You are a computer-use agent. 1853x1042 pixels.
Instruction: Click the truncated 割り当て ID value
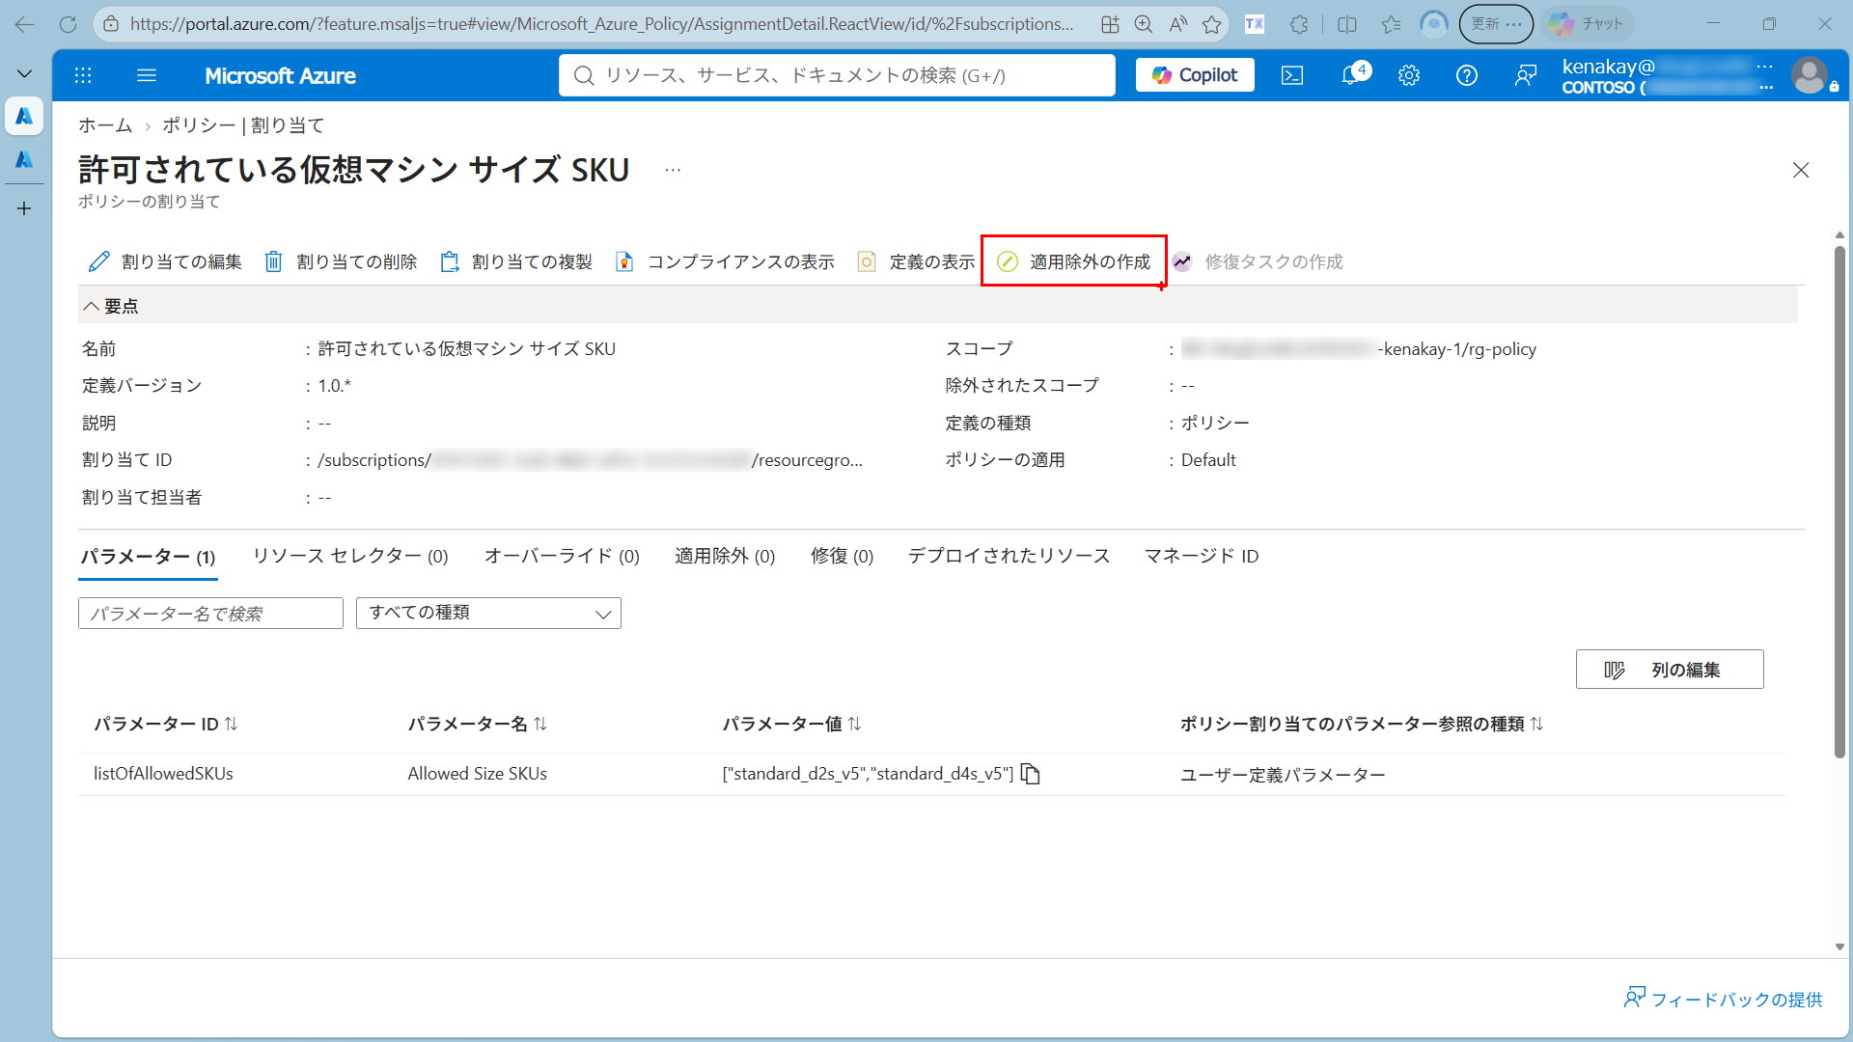[x=590, y=460]
